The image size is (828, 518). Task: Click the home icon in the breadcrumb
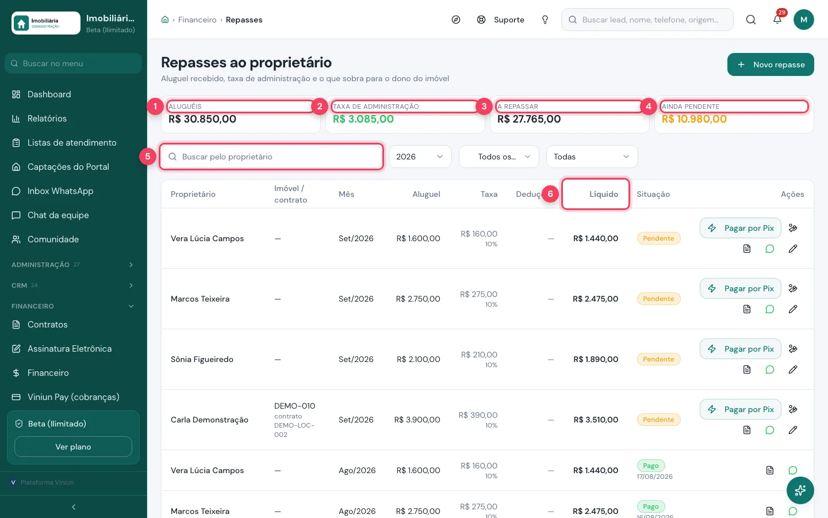pos(165,20)
